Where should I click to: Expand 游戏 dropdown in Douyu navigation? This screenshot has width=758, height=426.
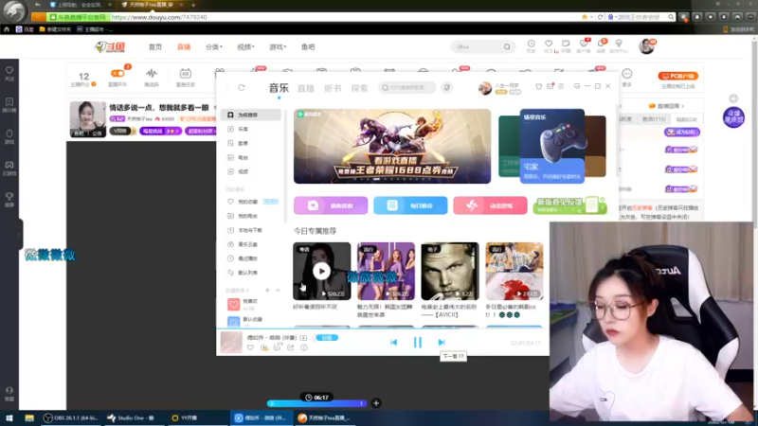(x=278, y=46)
